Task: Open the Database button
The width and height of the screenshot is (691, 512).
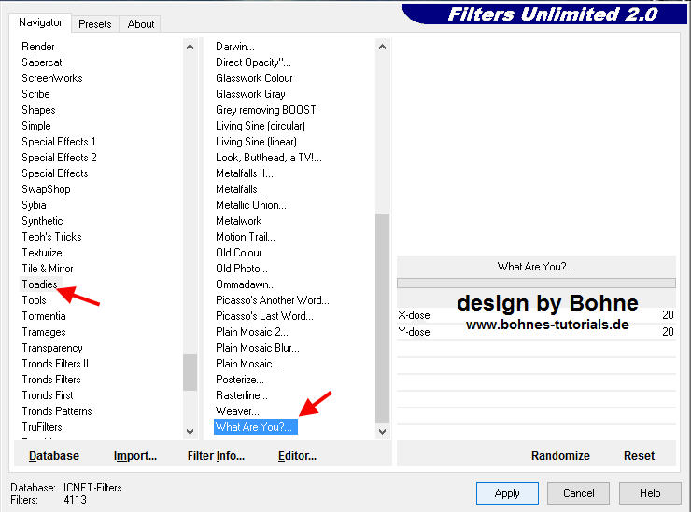Action: [53, 456]
